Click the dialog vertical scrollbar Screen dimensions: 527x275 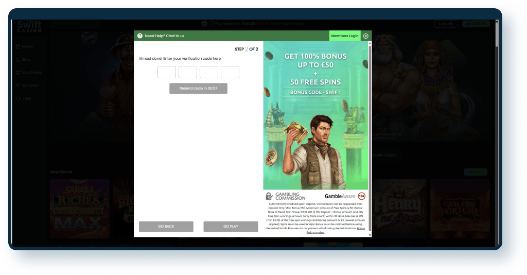click(x=370, y=138)
